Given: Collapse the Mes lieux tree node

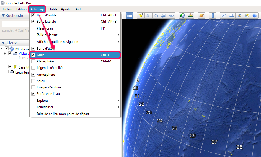Looking at the screenshot, I should [x=2, y=49].
